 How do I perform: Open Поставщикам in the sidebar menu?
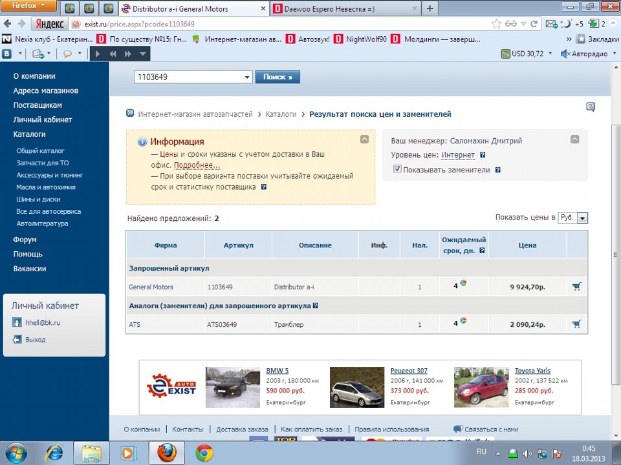38,105
